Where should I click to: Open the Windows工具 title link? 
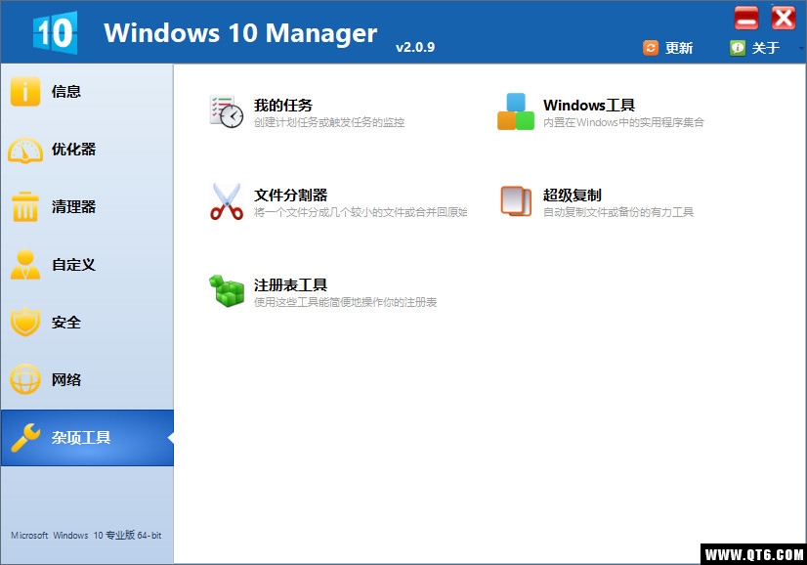[x=589, y=105]
